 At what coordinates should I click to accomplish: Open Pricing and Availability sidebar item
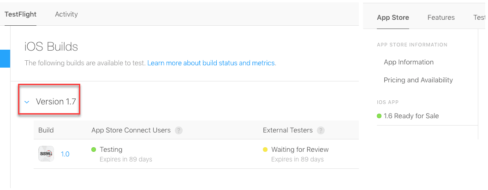click(418, 80)
